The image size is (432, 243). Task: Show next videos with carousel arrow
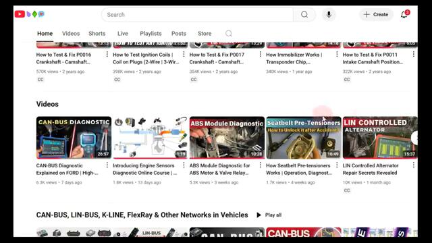point(414,138)
